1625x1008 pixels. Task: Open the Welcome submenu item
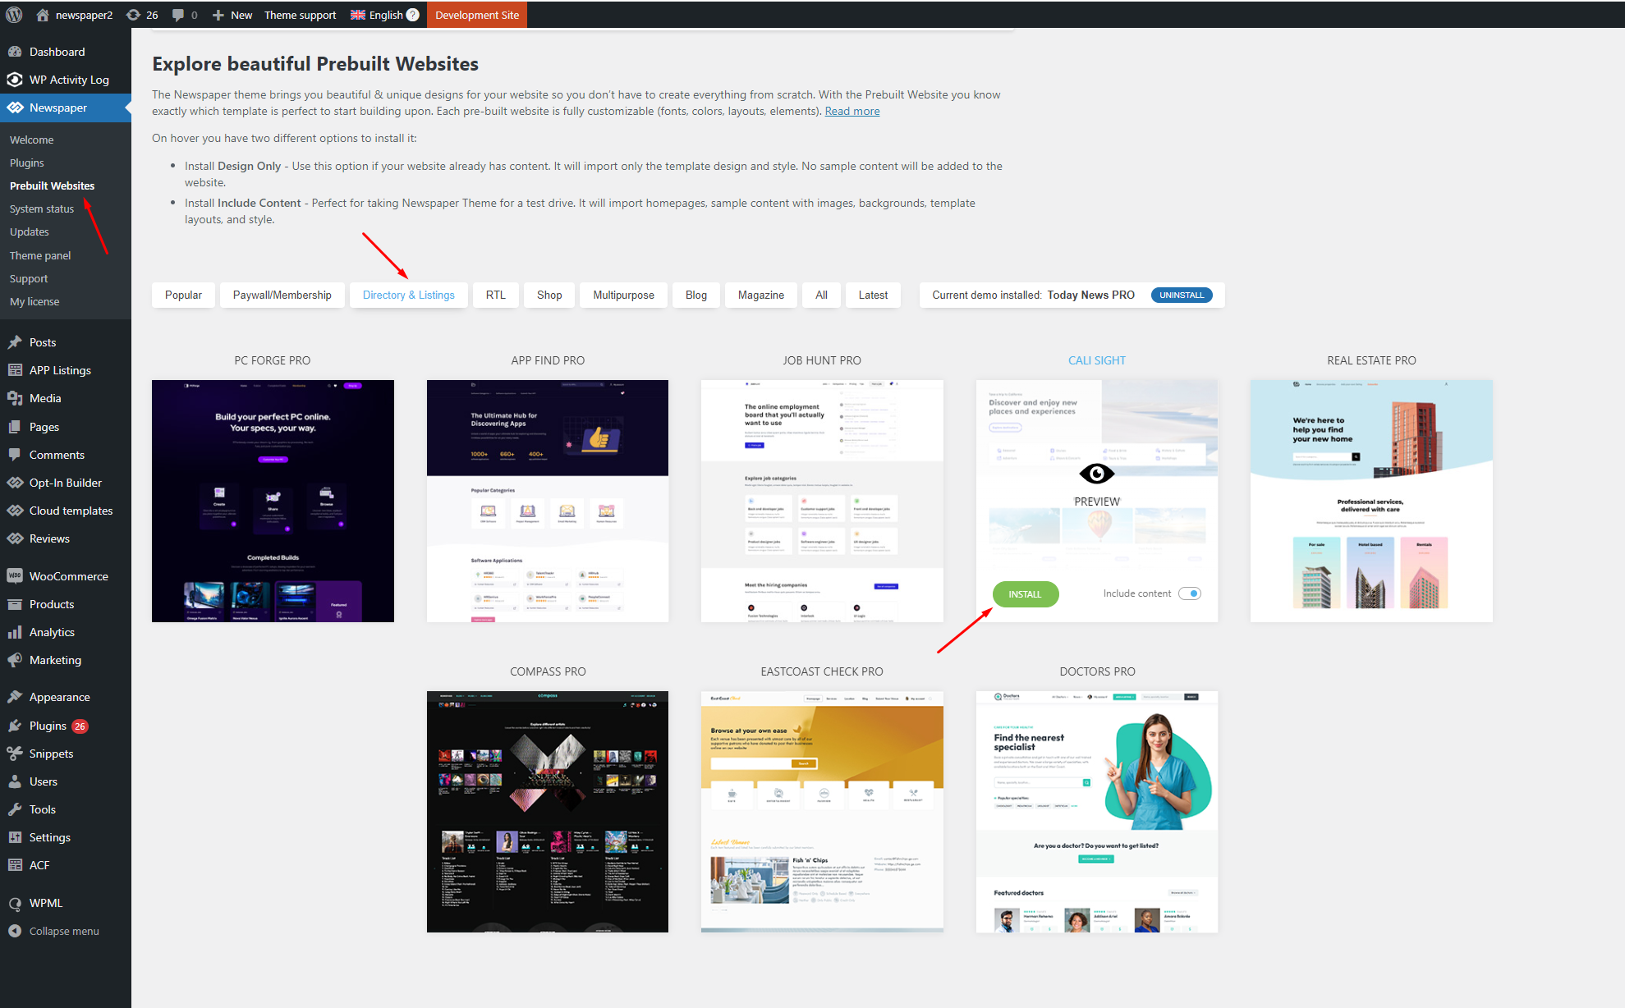(x=31, y=140)
